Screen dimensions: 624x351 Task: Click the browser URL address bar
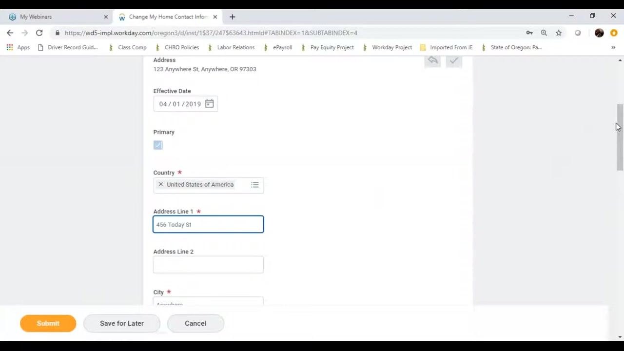click(x=288, y=33)
